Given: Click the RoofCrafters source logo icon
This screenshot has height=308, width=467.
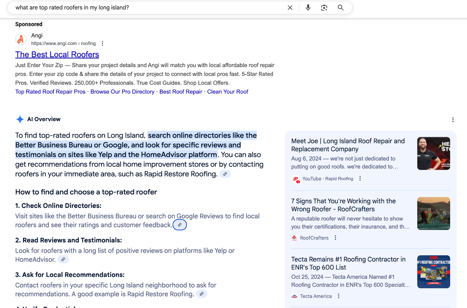Looking at the screenshot, I should click(295, 238).
